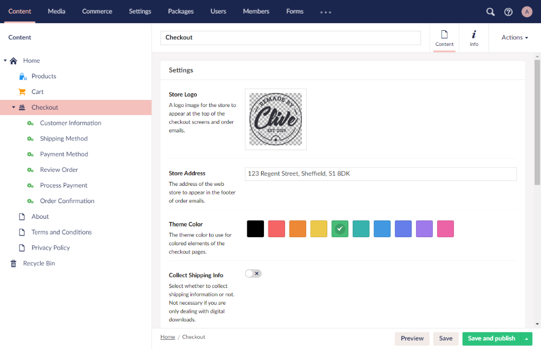Click the help question mark icon
The image size is (541, 349).
508,11
